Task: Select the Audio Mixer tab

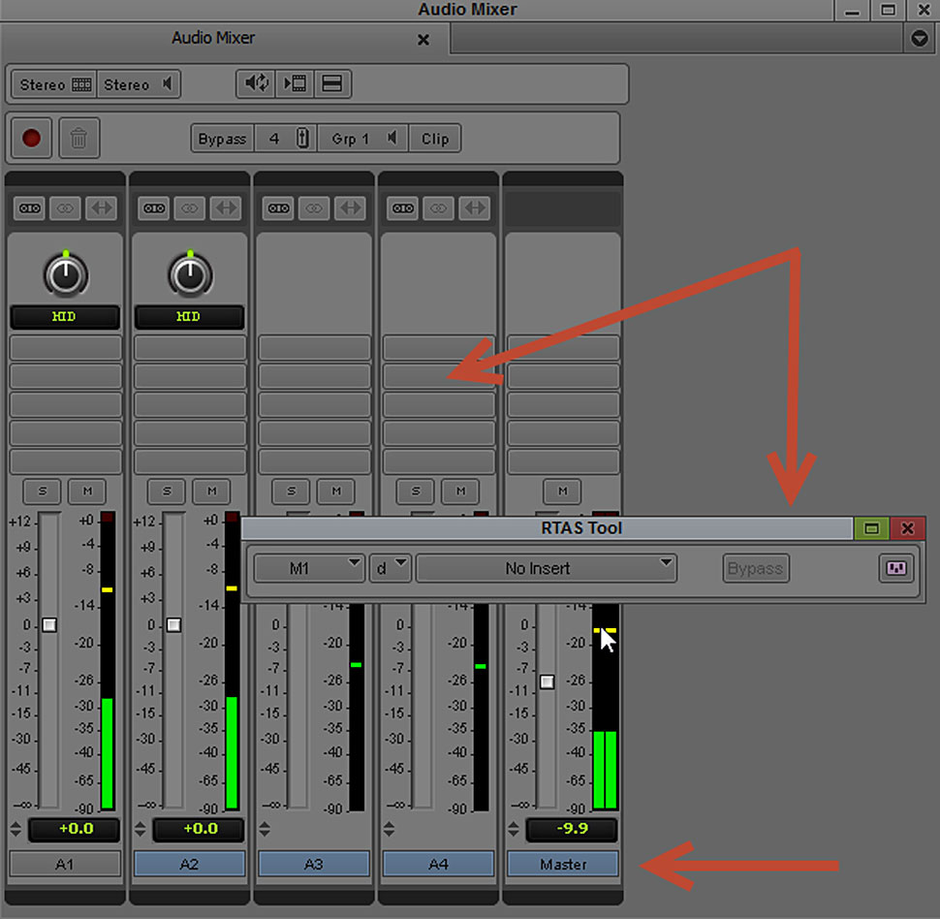Action: click(x=213, y=39)
